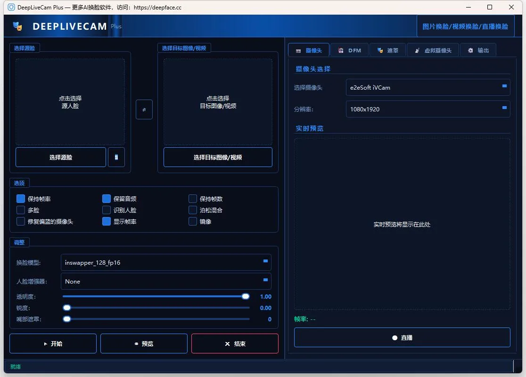Enable the 镜像 mirror checkbox

pos(193,222)
